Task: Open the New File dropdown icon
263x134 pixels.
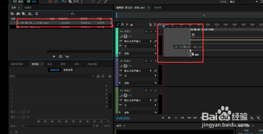Action: point(24,14)
